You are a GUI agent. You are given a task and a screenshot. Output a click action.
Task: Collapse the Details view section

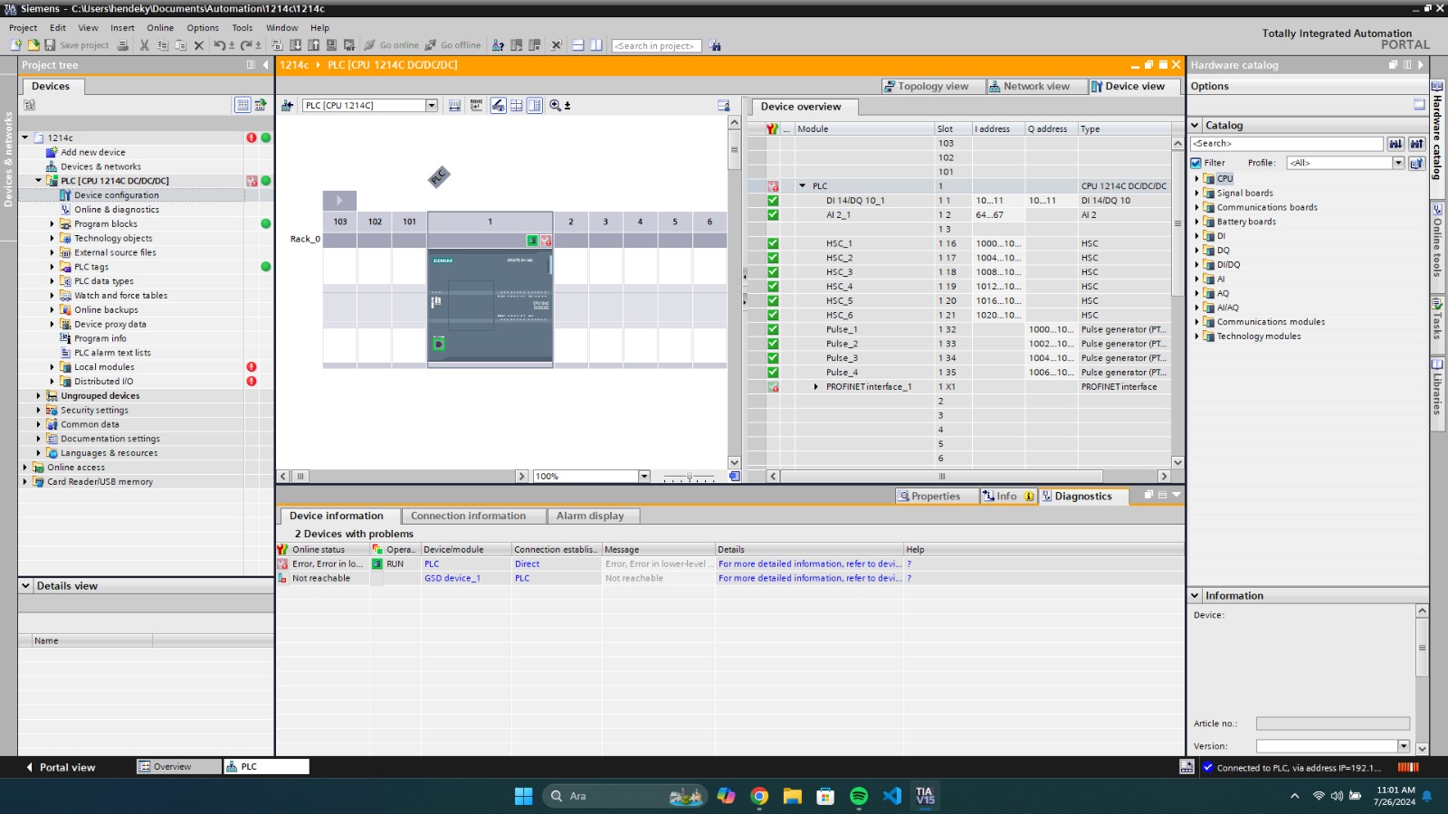pos(25,586)
